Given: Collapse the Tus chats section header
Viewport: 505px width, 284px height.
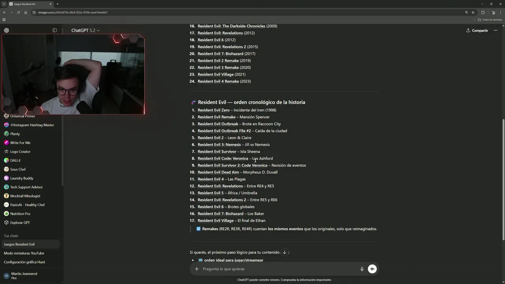Looking at the screenshot, I should coord(11,236).
